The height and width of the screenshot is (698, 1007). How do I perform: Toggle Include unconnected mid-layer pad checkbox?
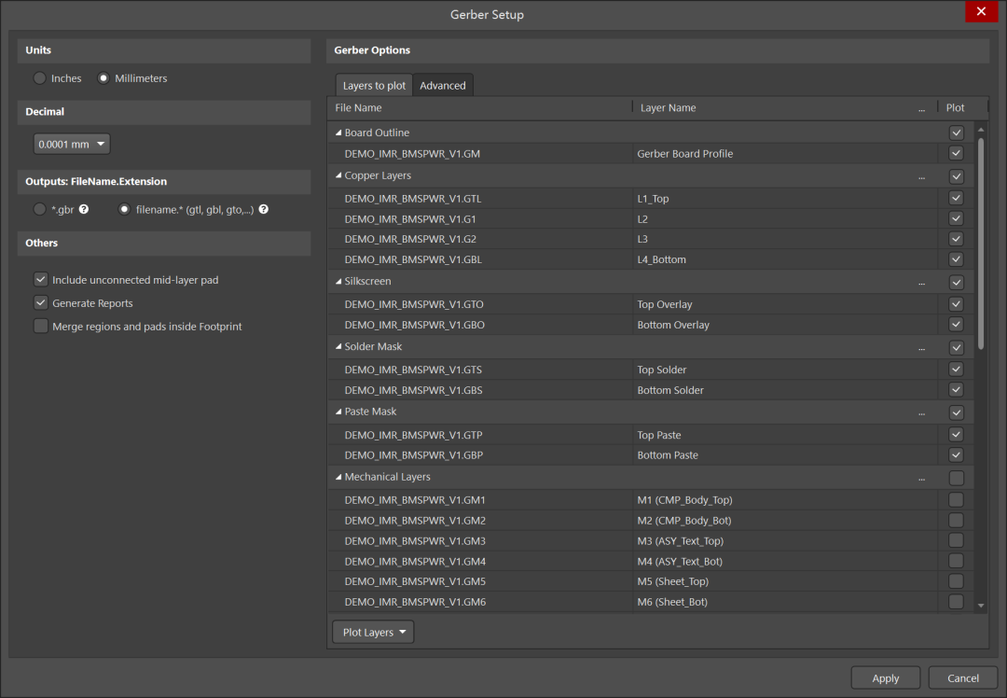click(40, 279)
